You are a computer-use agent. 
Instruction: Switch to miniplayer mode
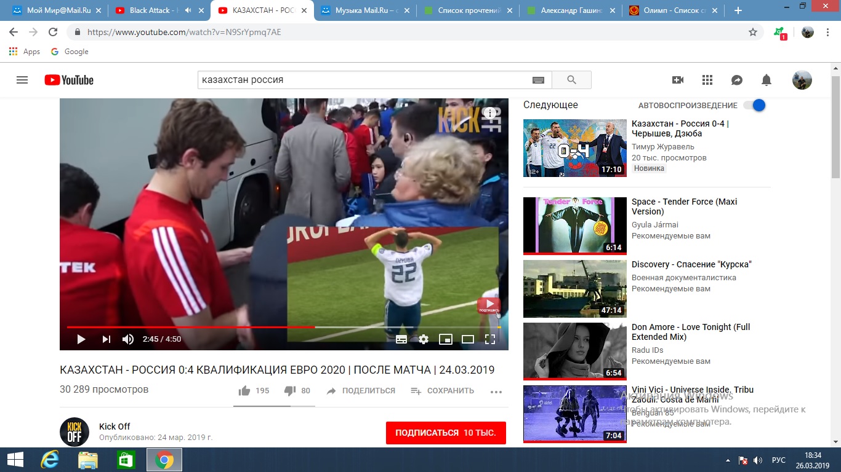click(x=446, y=339)
